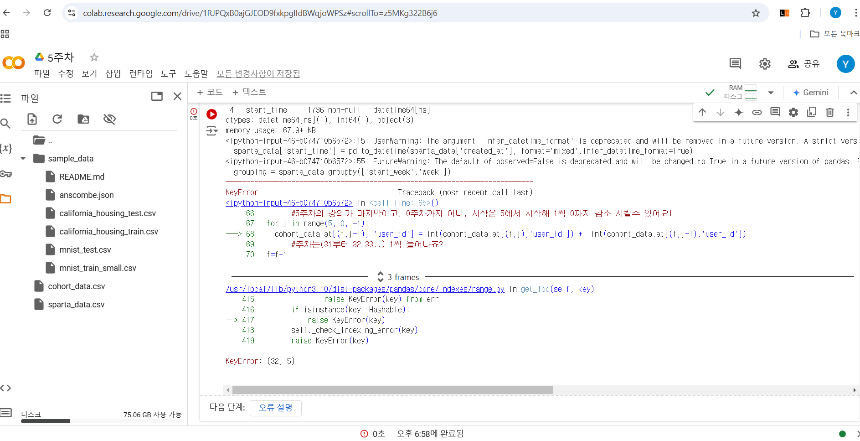Open notebook comments panel
Image resolution: width=860 pixels, height=441 pixels.
pyautogui.click(x=735, y=64)
